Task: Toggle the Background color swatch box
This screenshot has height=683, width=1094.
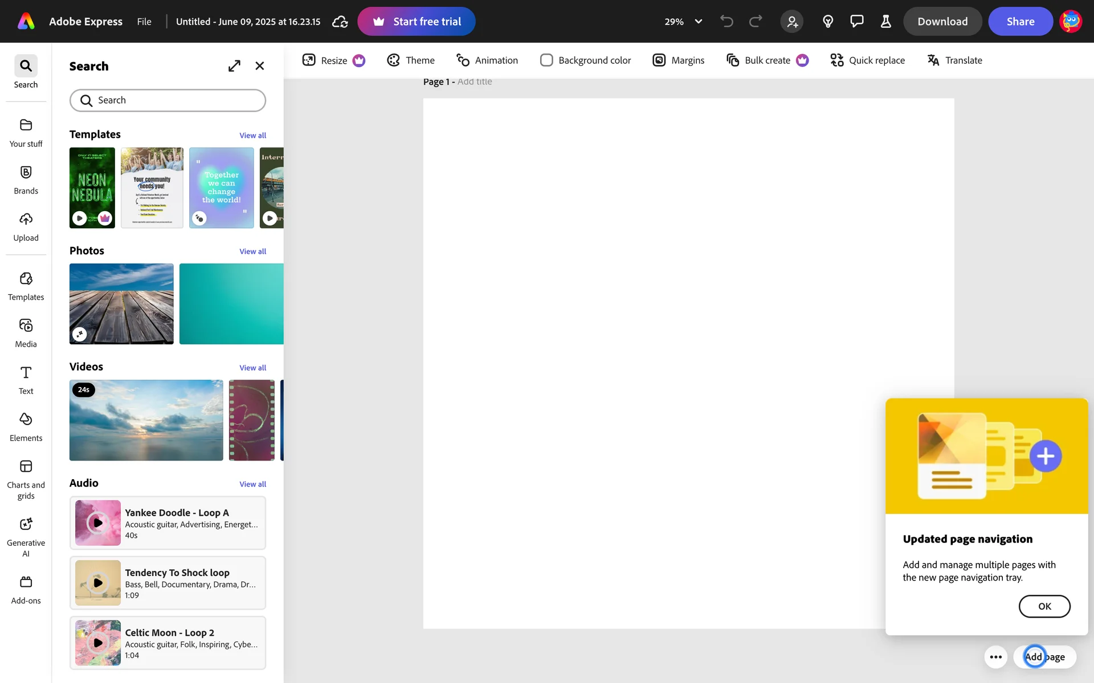Action: (546, 60)
